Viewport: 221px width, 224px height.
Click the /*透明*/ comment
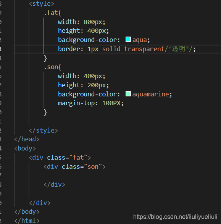179,49
